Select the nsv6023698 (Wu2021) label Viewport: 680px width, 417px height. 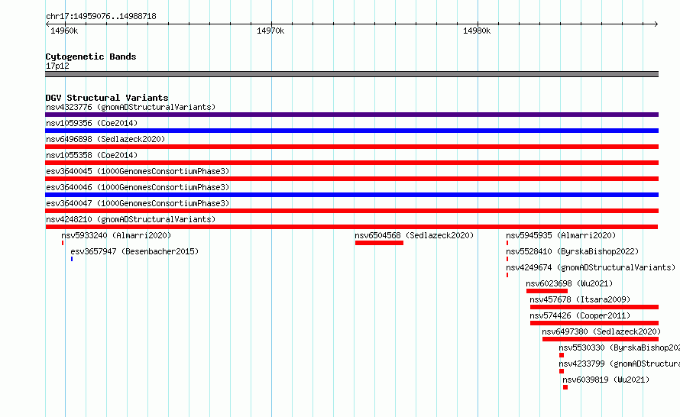tap(569, 283)
